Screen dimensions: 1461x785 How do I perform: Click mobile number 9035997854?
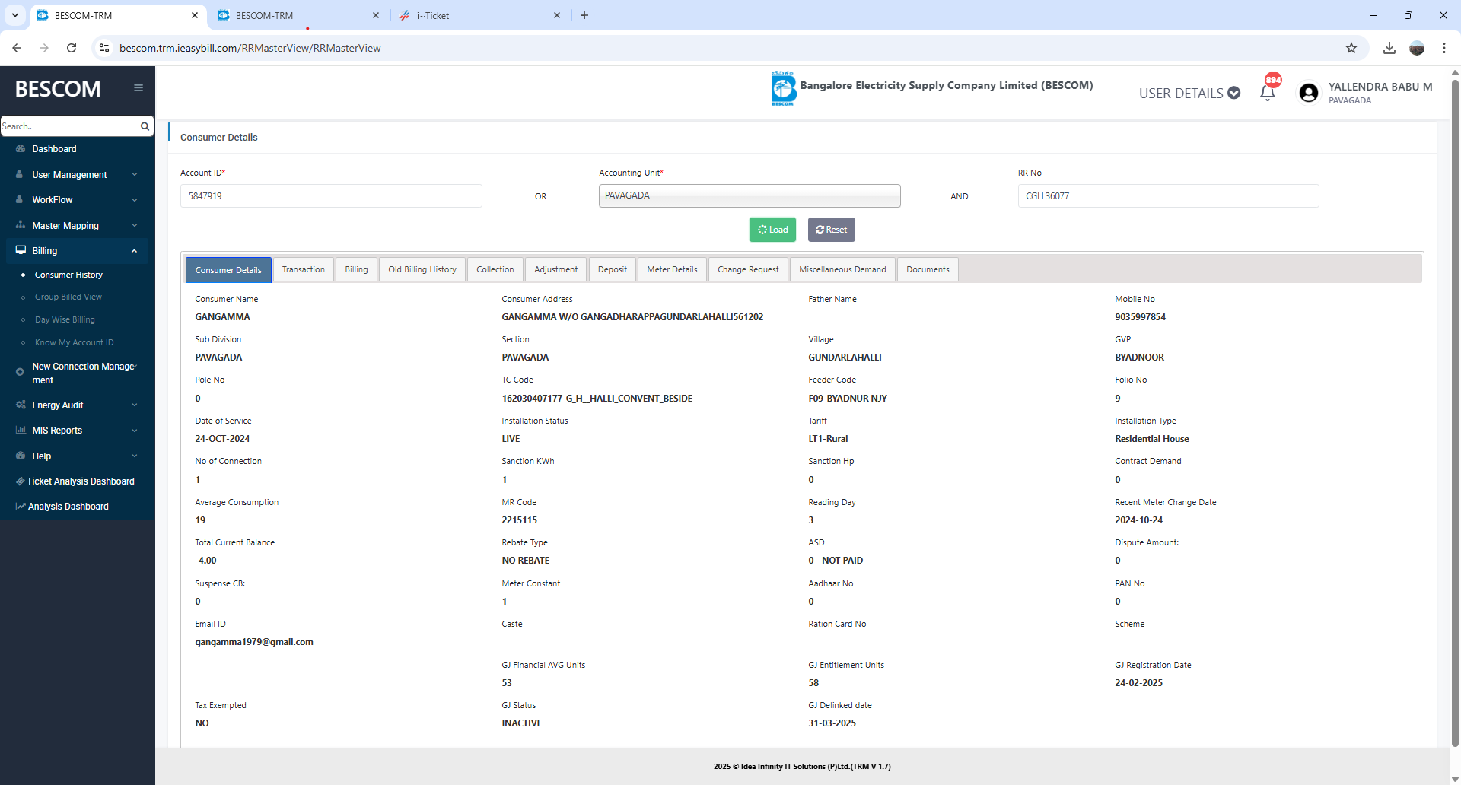1140,317
